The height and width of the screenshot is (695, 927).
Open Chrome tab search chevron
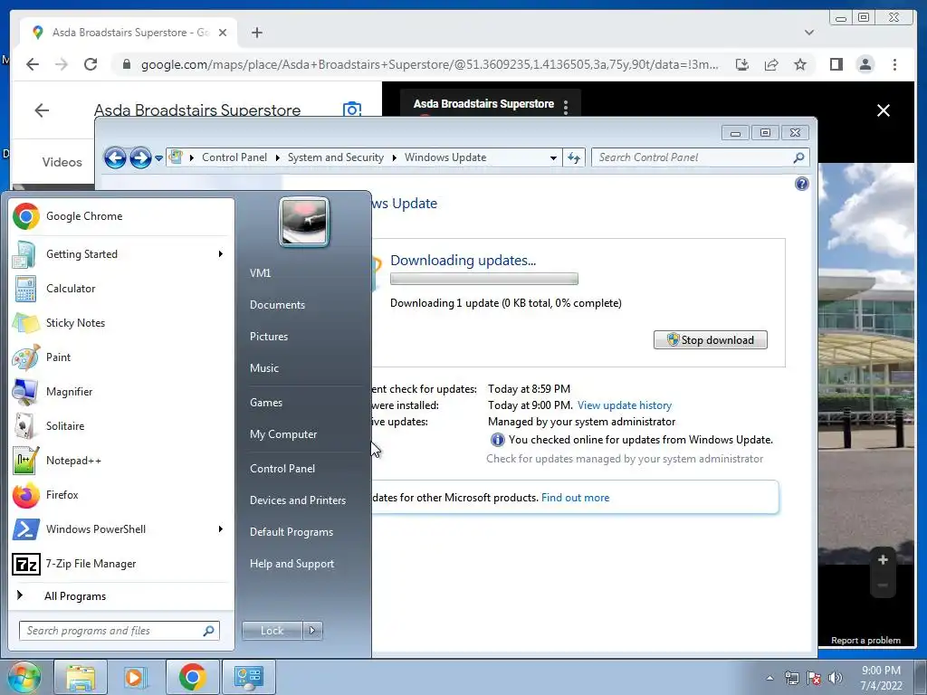click(x=809, y=33)
